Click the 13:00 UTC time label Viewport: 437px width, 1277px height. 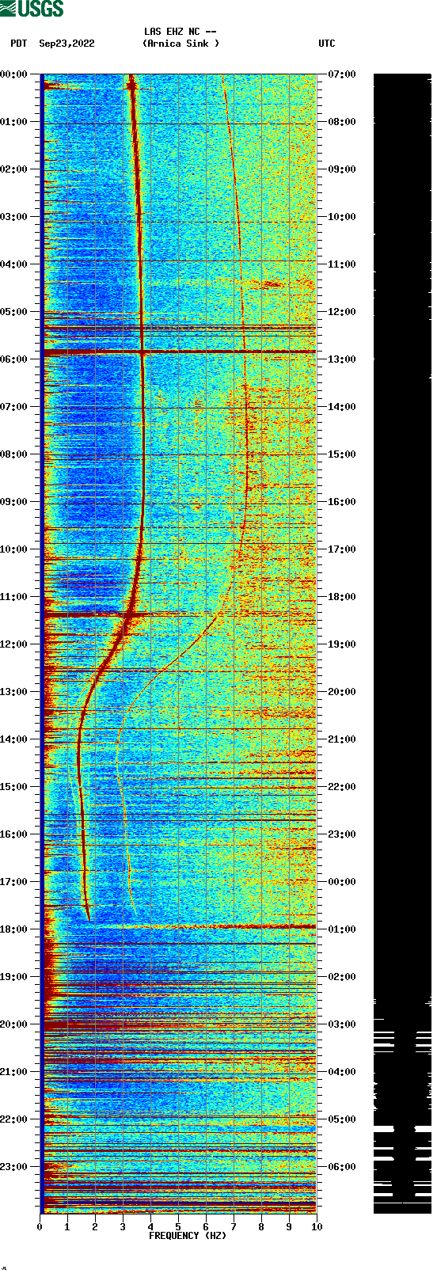(342, 359)
